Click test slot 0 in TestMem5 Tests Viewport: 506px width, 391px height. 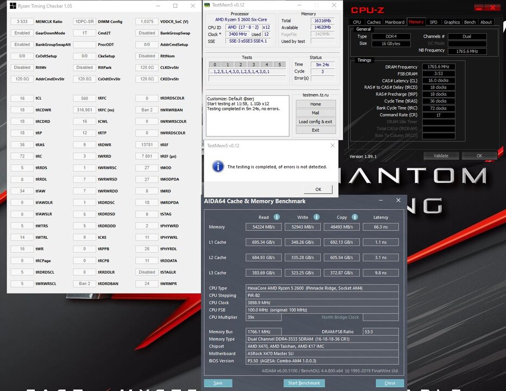point(215,65)
